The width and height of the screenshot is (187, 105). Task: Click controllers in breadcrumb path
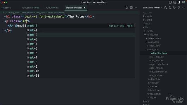[x=27, y=13]
